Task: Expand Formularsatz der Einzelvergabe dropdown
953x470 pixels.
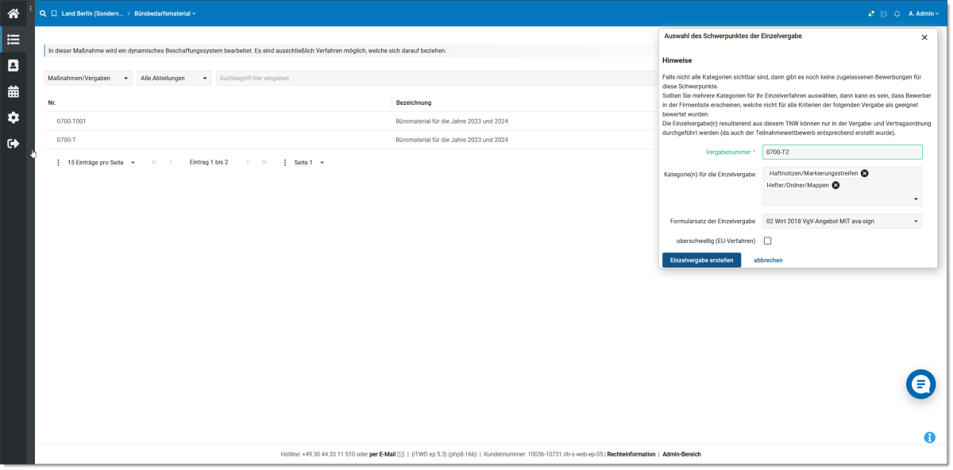Action: [x=842, y=221]
